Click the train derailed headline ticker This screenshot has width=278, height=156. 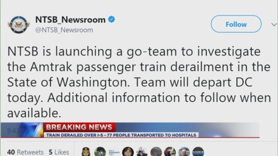tap(121, 135)
